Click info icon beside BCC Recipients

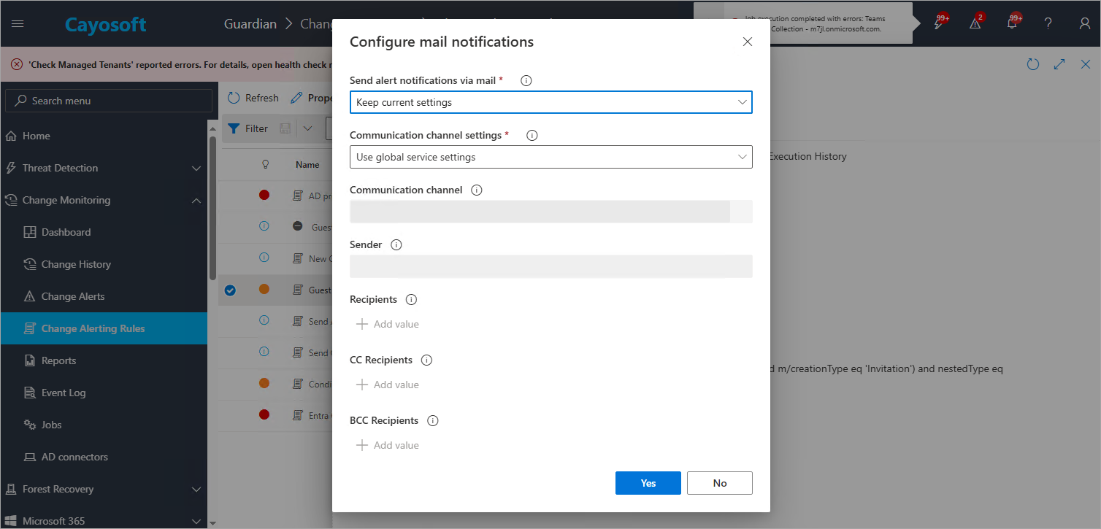point(432,421)
